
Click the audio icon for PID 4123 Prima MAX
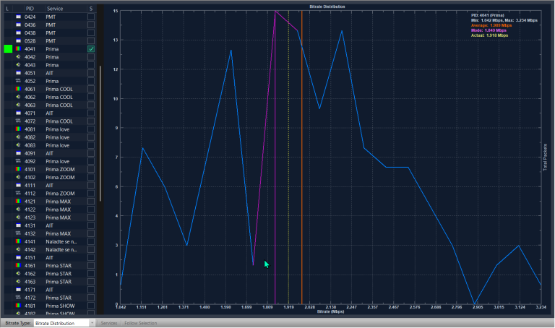(18, 217)
